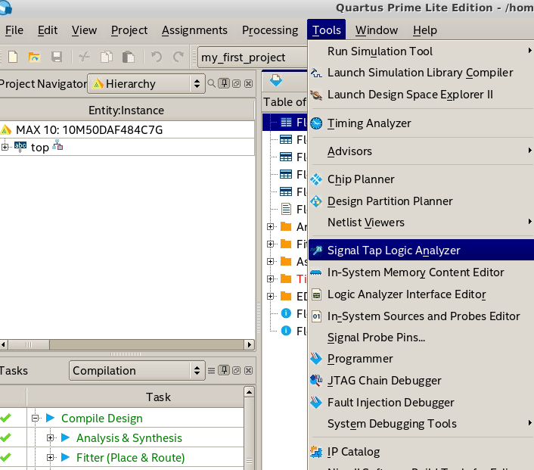
Task: Expand the Analysis & Synthesis task
Action: [50, 437]
